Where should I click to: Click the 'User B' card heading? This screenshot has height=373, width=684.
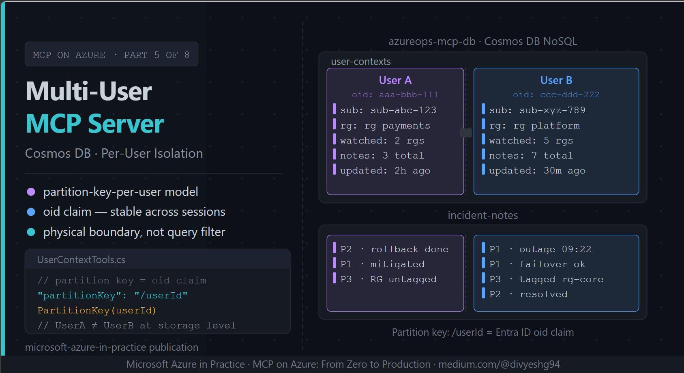click(556, 80)
